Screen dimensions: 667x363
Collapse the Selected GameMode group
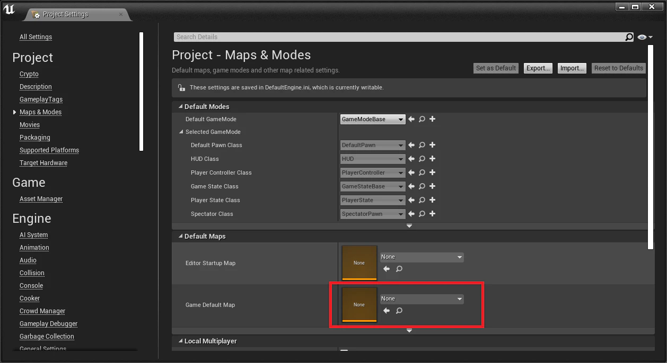(181, 132)
